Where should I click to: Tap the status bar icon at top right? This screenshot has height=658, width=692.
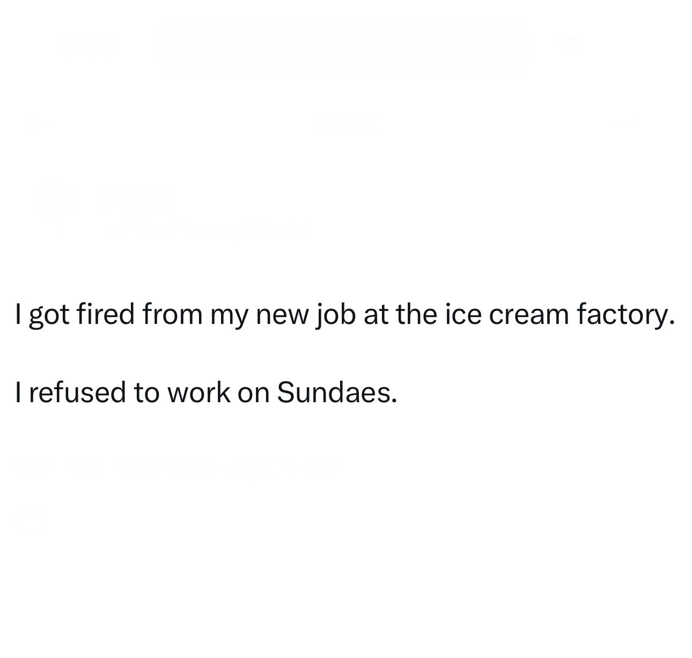pyautogui.click(x=571, y=44)
